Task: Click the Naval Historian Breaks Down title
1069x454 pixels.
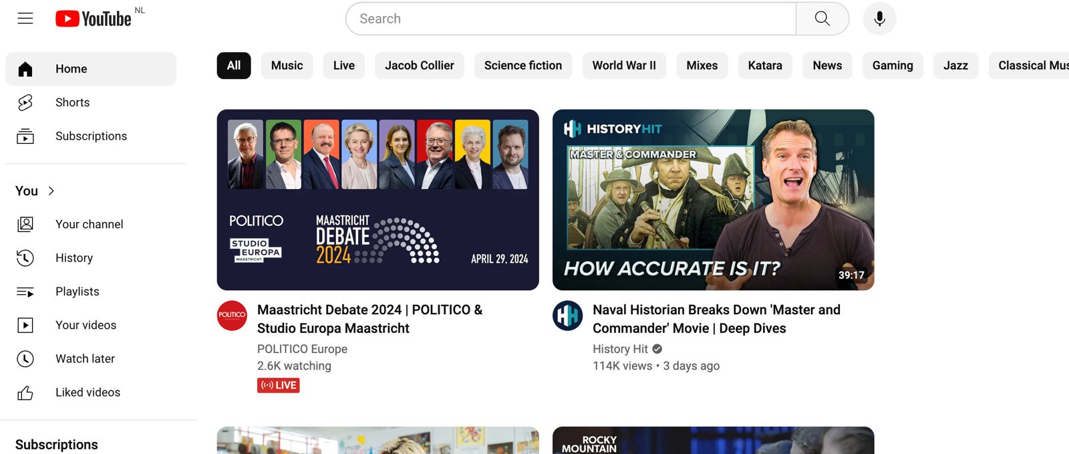Action: tap(716, 319)
